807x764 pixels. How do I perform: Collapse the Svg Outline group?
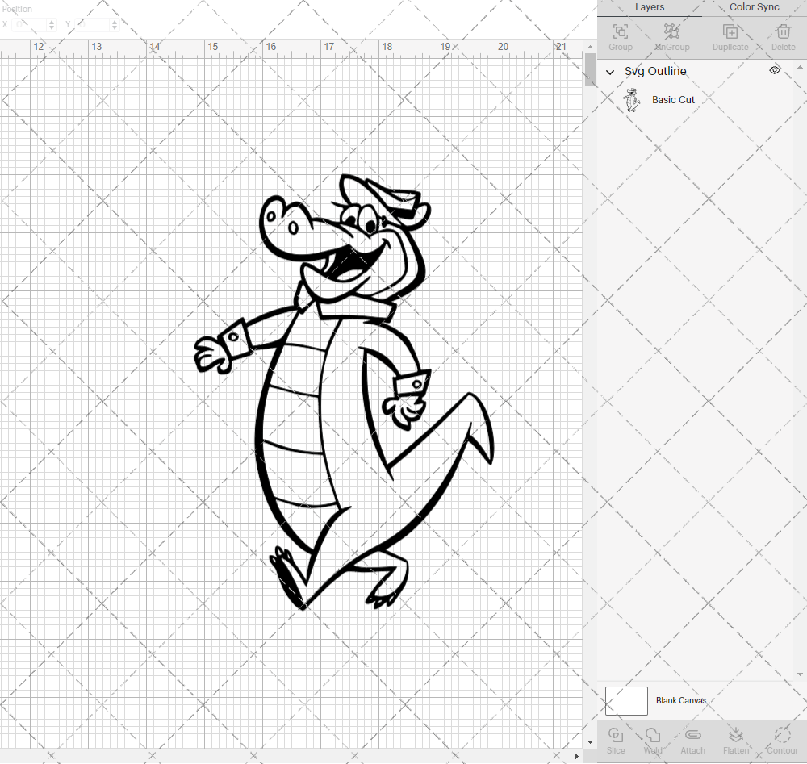point(610,72)
